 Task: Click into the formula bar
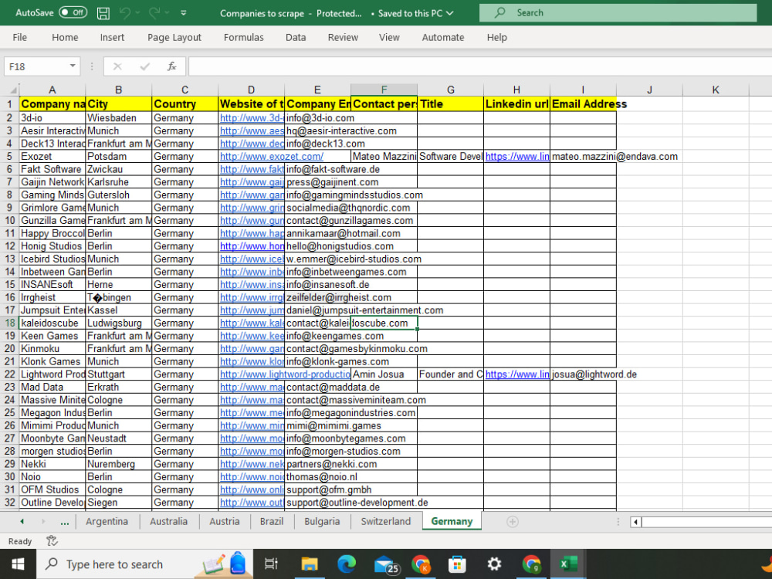(480, 66)
